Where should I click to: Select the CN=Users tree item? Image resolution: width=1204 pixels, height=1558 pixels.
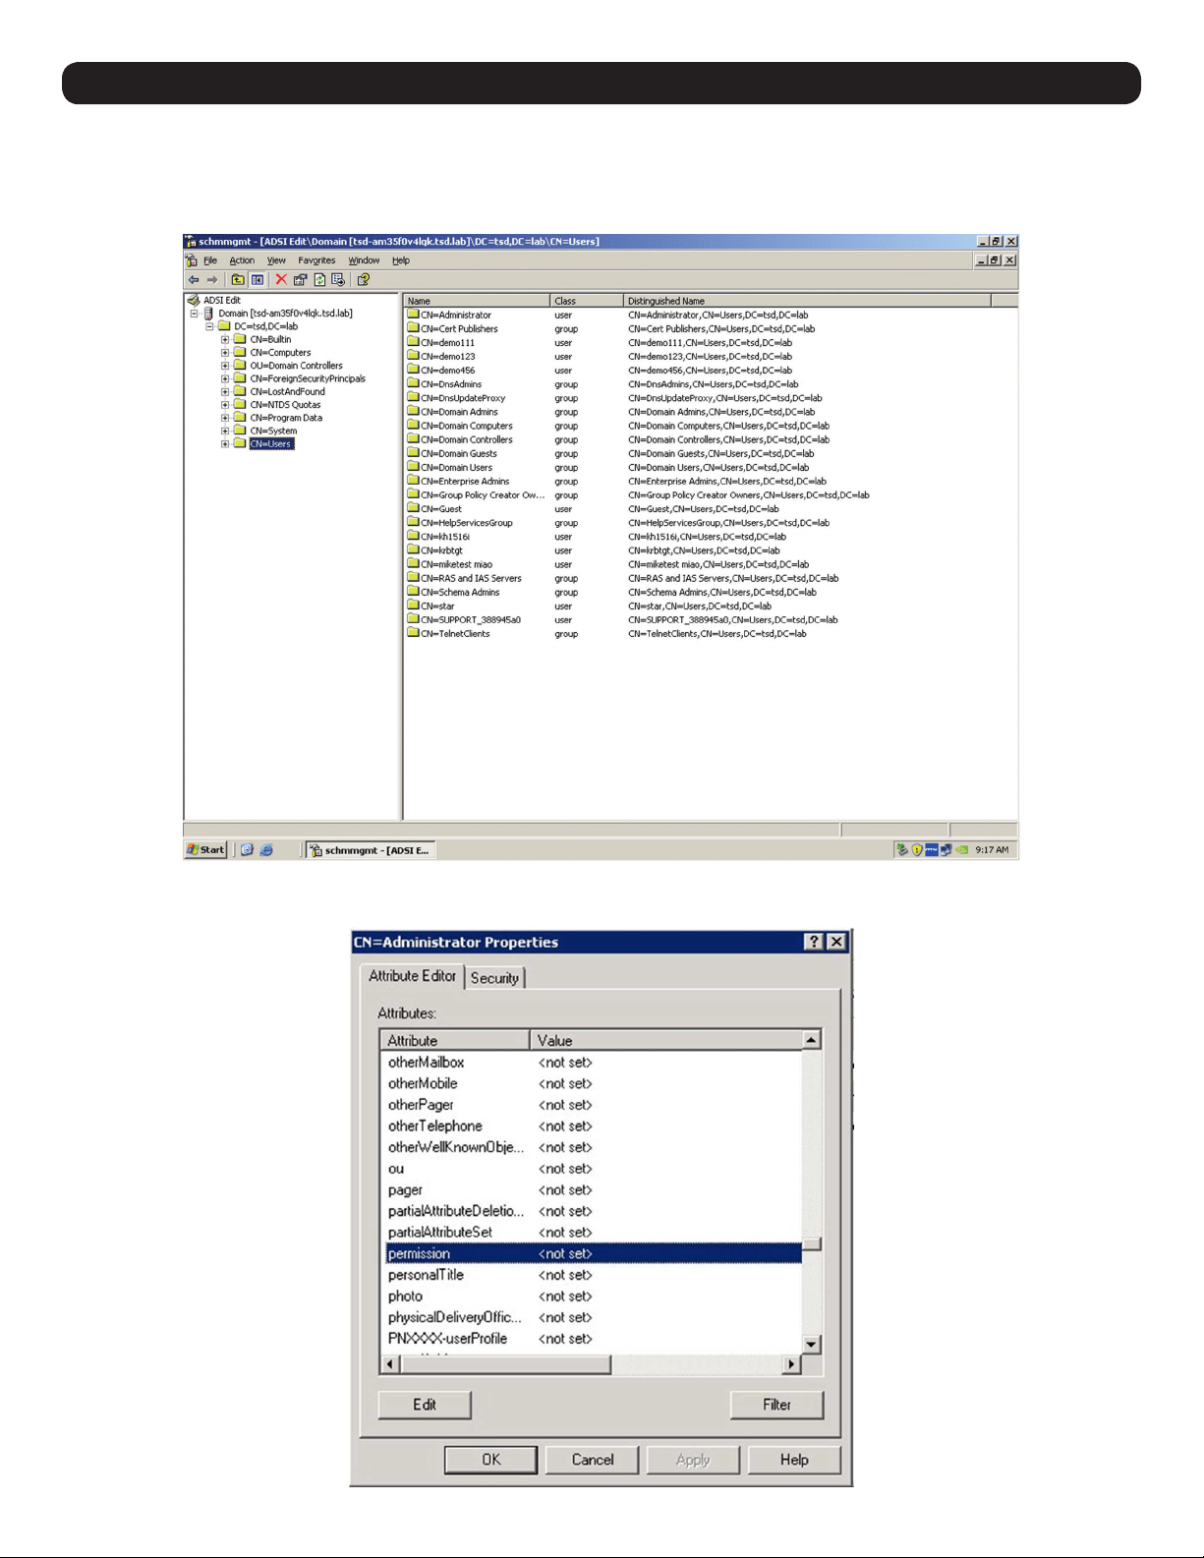pyautogui.click(x=270, y=444)
